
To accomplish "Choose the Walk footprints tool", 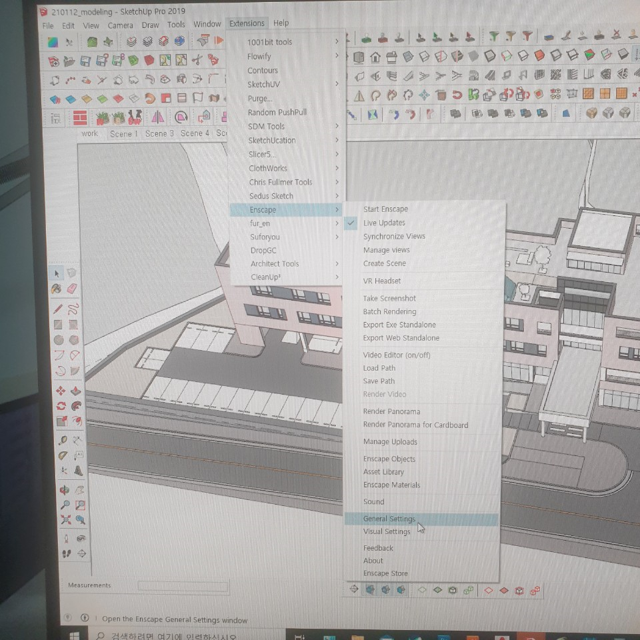I will coord(67,554).
